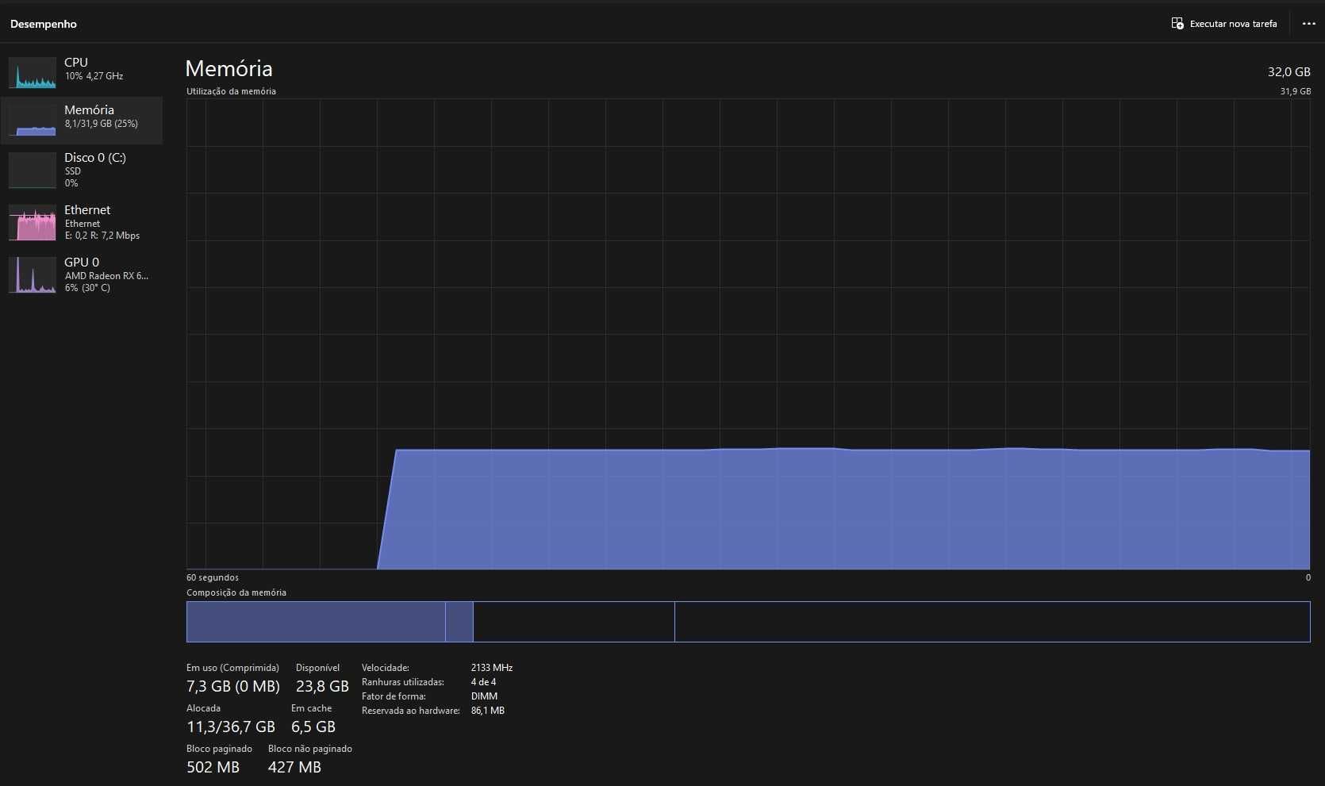The width and height of the screenshot is (1325, 786).
Task: Click the CPU mini graph thumbnail
Action: click(x=33, y=73)
